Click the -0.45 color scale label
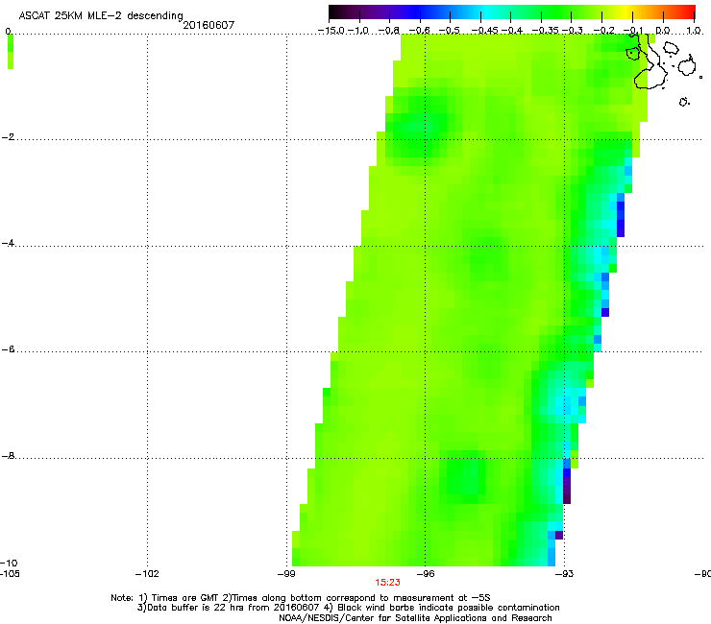 point(484,31)
